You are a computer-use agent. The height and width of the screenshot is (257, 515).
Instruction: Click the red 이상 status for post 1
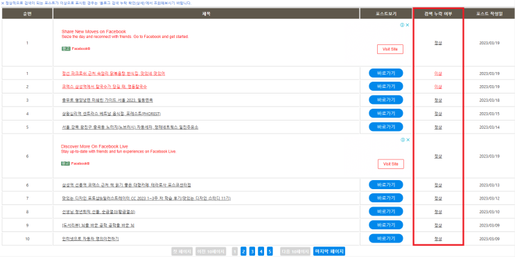pos(438,73)
